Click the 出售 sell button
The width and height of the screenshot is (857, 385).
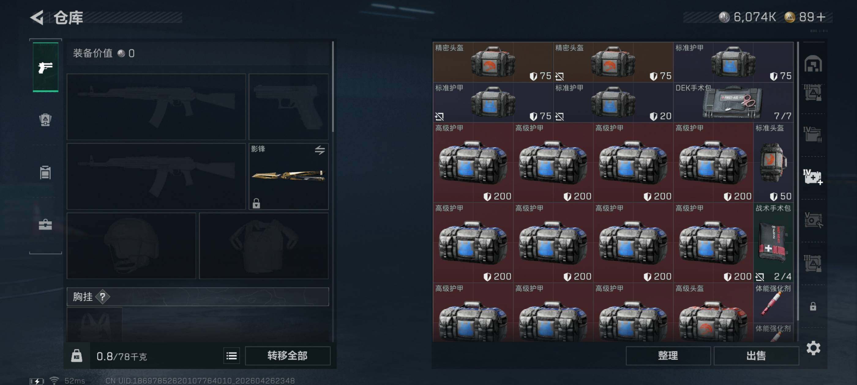click(756, 356)
